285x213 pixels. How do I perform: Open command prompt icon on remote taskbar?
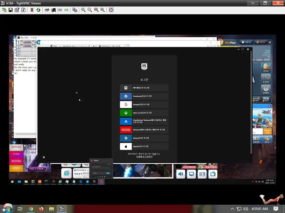[46, 181]
